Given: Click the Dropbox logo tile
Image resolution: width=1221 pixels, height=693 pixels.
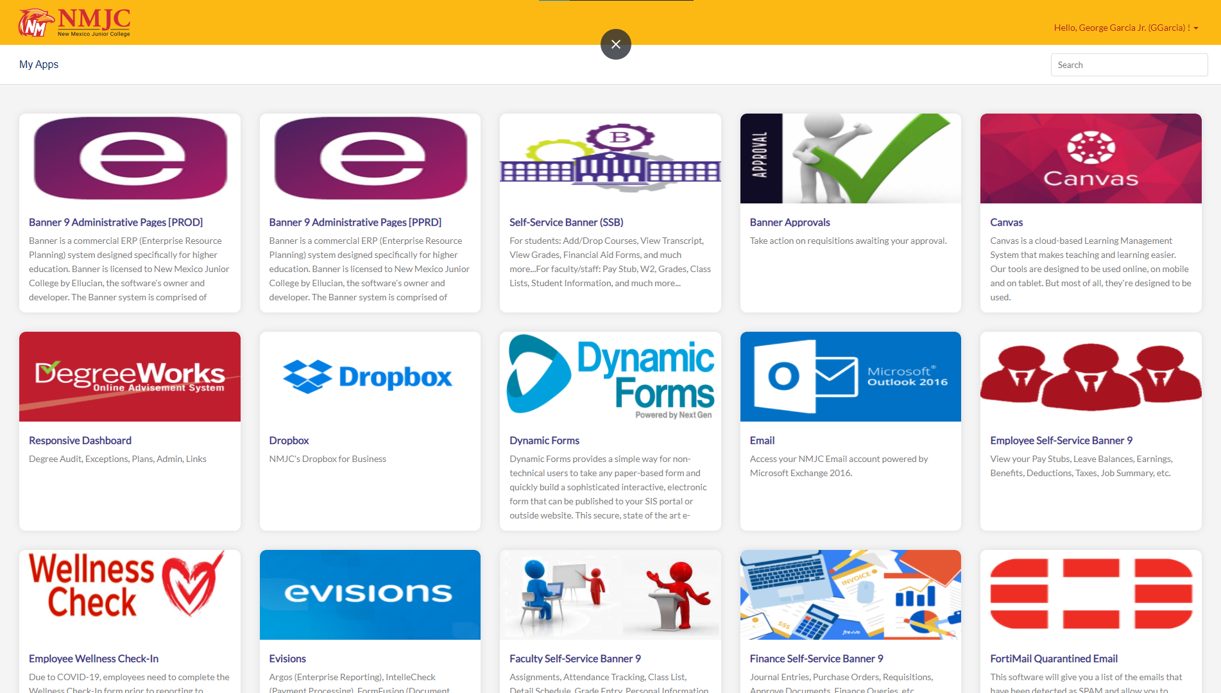Looking at the screenshot, I should click(370, 377).
